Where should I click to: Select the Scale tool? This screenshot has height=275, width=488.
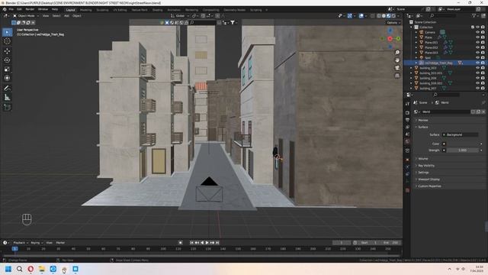7,70
